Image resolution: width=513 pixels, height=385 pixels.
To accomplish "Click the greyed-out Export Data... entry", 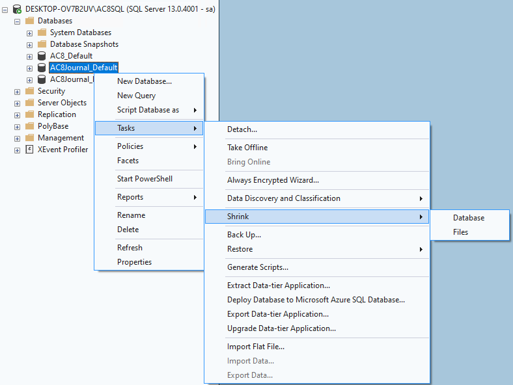I will pos(316,375).
